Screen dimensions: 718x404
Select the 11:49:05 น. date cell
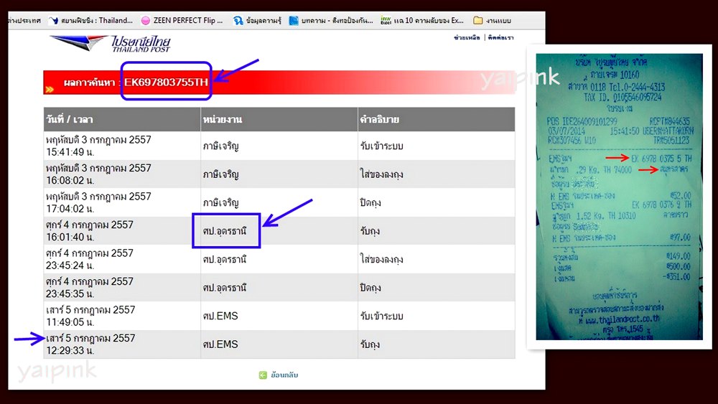(122, 316)
